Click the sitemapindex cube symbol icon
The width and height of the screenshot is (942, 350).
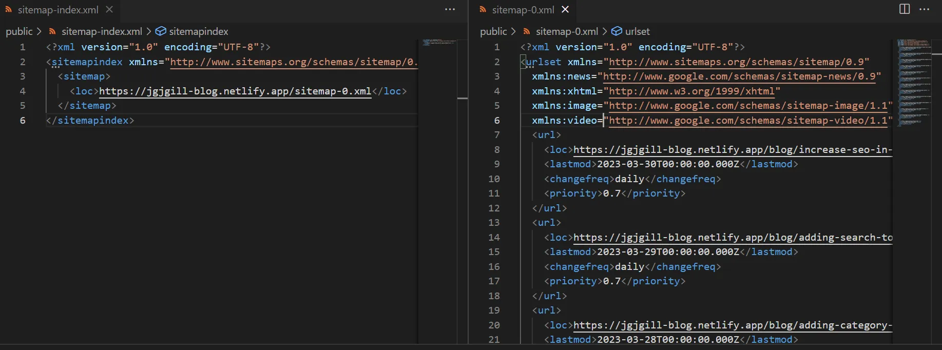click(x=161, y=31)
